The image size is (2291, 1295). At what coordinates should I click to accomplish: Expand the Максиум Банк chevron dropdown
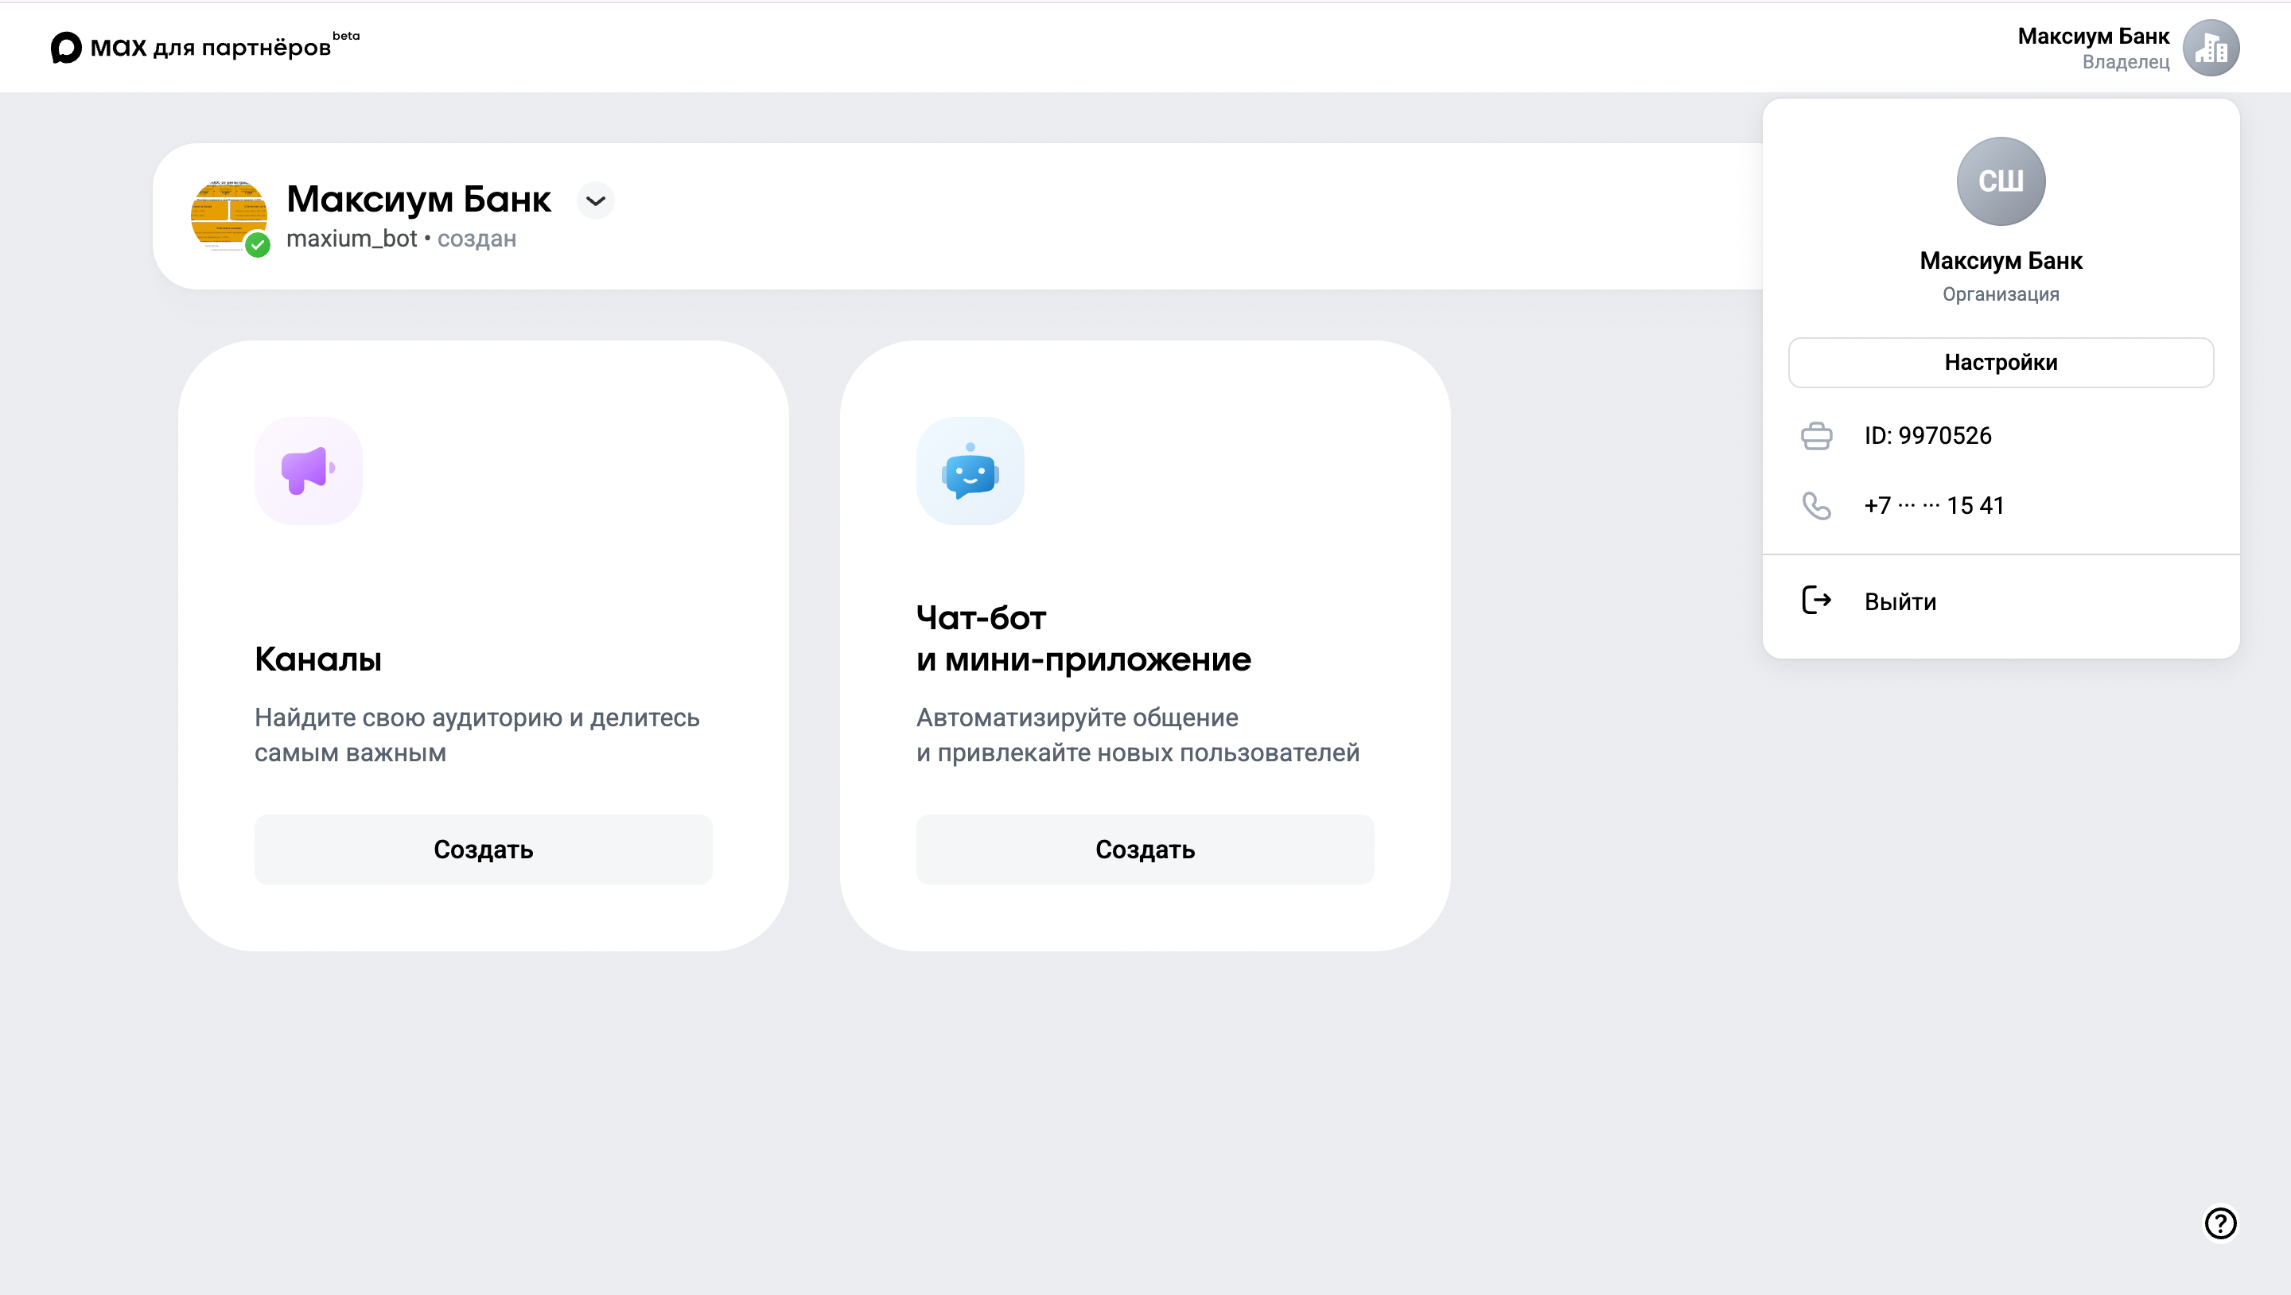tap(595, 200)
